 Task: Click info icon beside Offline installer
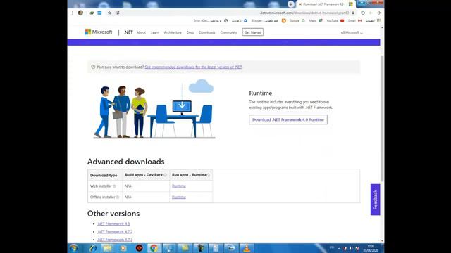coord(118,197)
